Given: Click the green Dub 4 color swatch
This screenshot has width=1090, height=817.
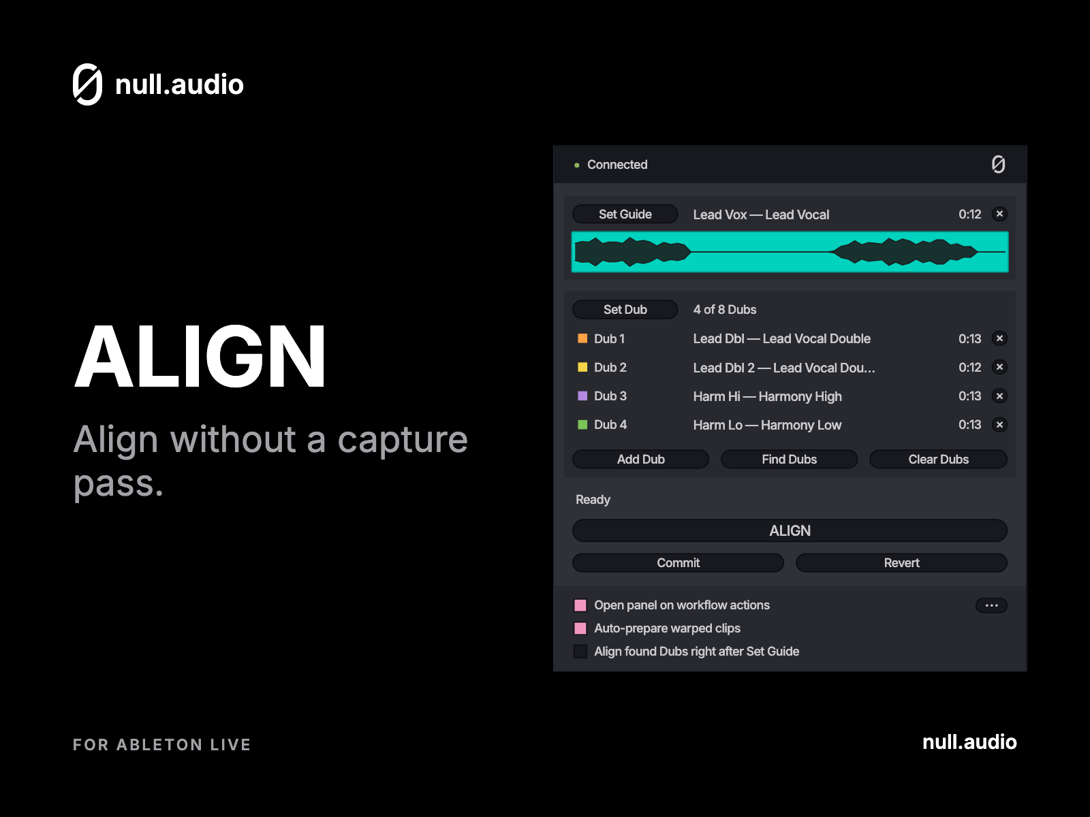Looking at the screenshot, I should pos(582,424).
